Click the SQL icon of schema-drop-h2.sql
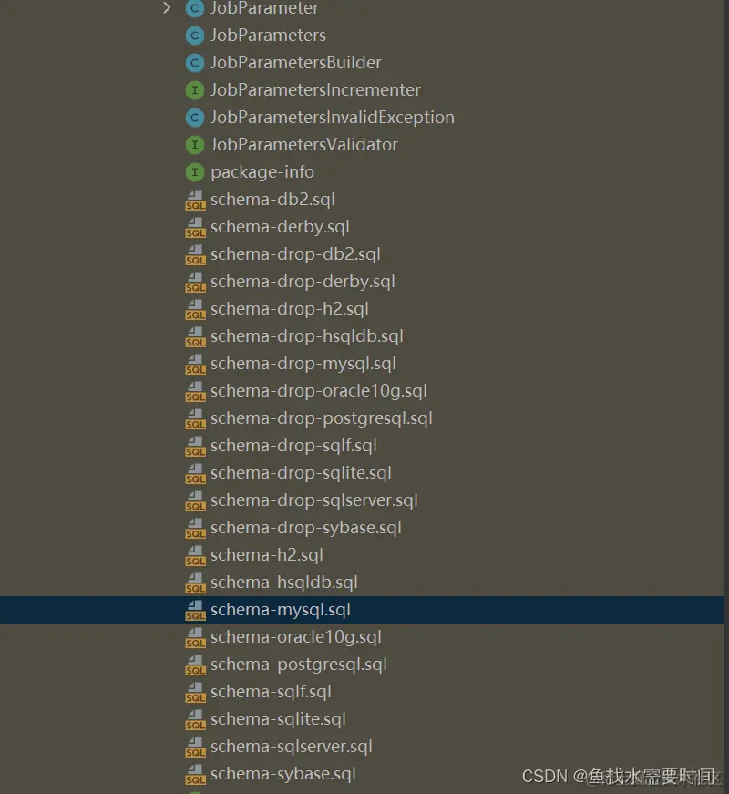Screen dimensions: 729x794 (195, 309)
